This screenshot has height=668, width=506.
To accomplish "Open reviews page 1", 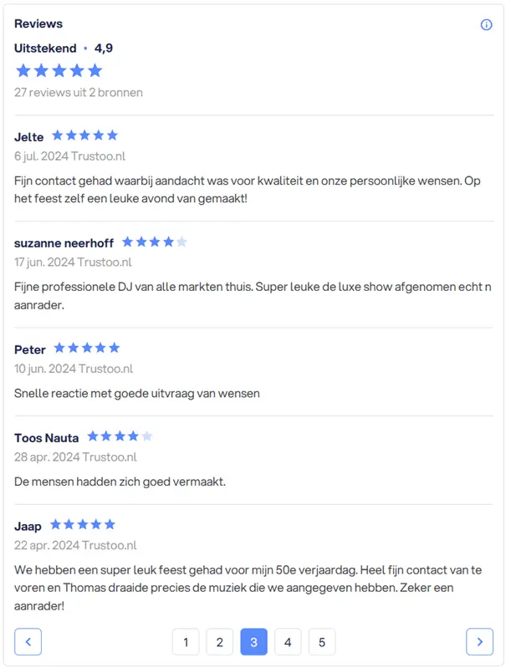I will [x=186, y=641].
